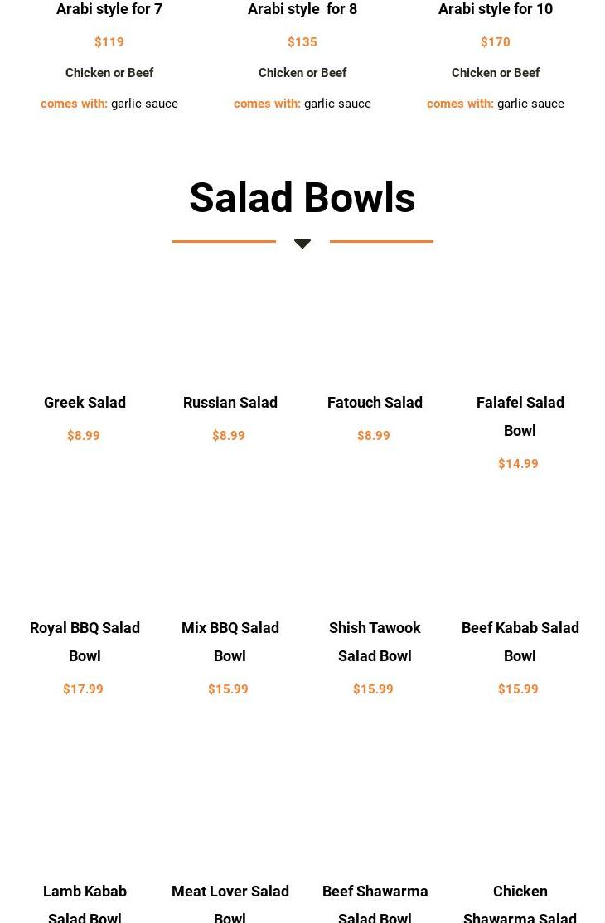This screenshot has width=605, height=923.
Task: Click Shish Tawook Salad Bowl title
Action: [375, 640]
